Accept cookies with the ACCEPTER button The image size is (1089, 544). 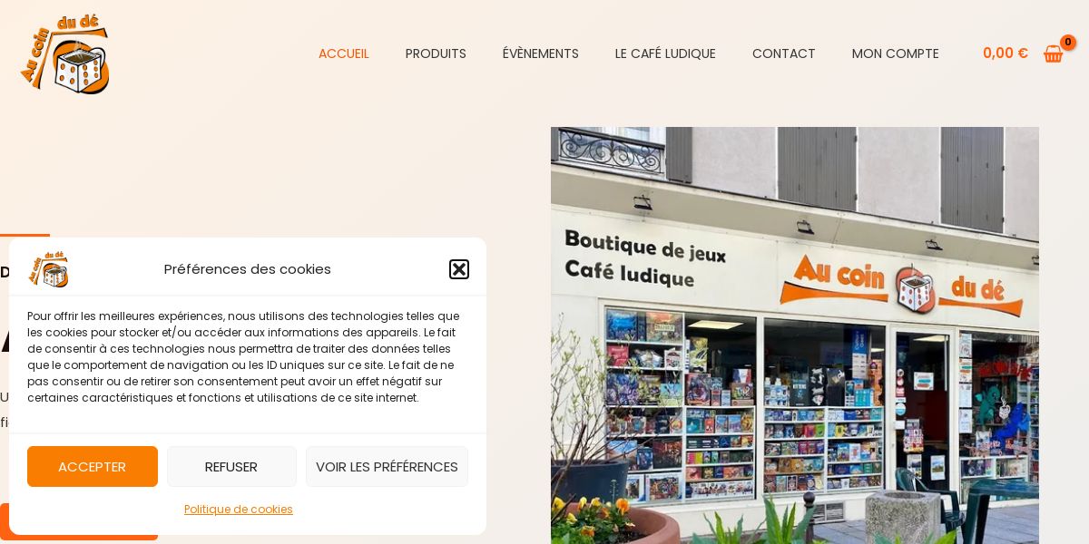click(x=93, y=466)
